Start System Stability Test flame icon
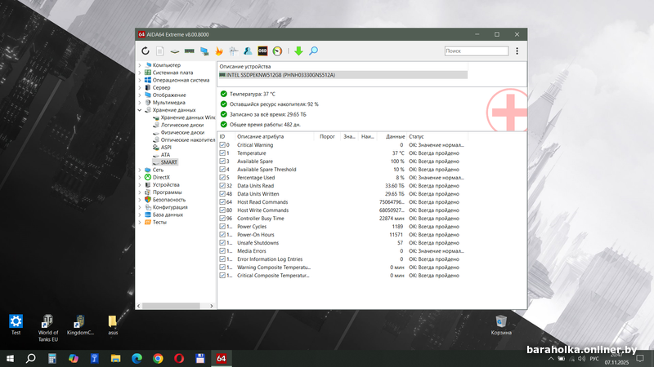The height and width of the screenshot is (367, 654). pos(219,51)
